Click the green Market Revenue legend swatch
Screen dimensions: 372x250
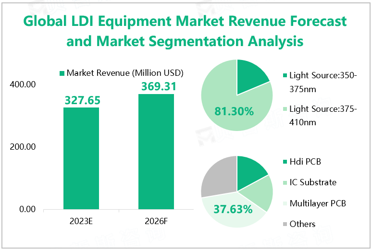[62, 73]
